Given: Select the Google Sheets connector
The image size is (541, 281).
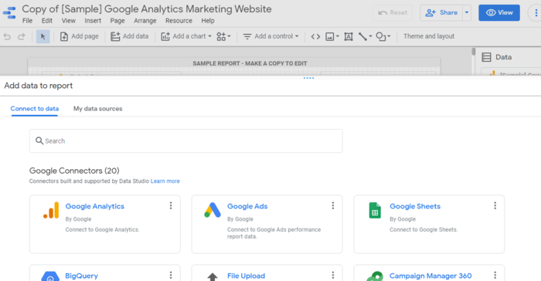Looking at the screenshot, I should click(x=429, y=224).
